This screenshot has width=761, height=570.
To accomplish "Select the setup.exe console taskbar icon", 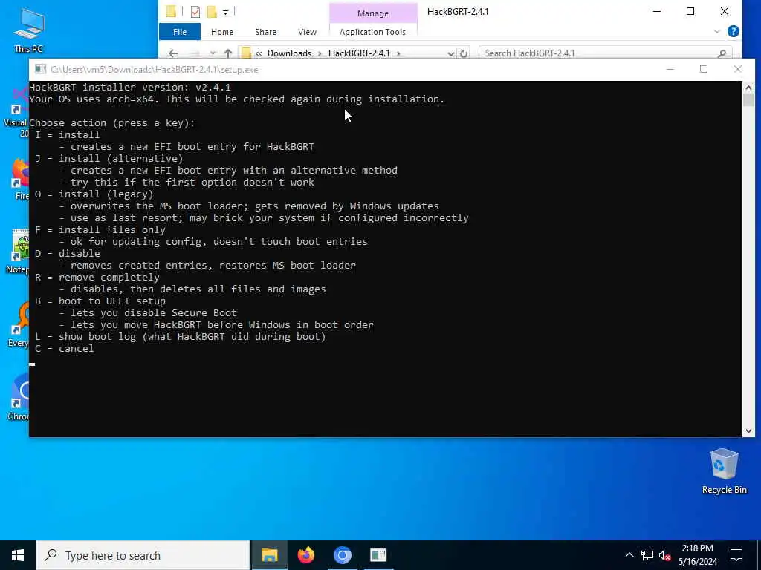I will 378,555.
